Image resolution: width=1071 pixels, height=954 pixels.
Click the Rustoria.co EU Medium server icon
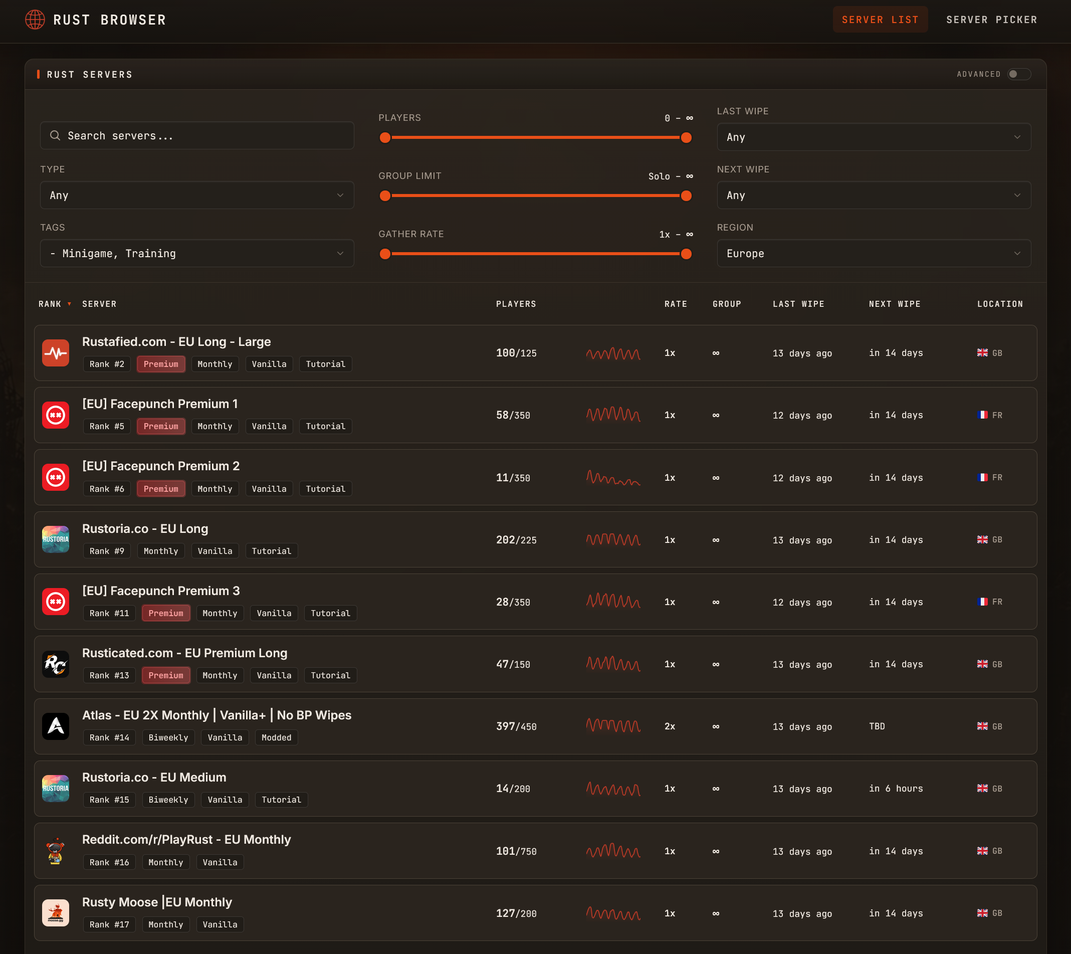[x=56, y=789]
